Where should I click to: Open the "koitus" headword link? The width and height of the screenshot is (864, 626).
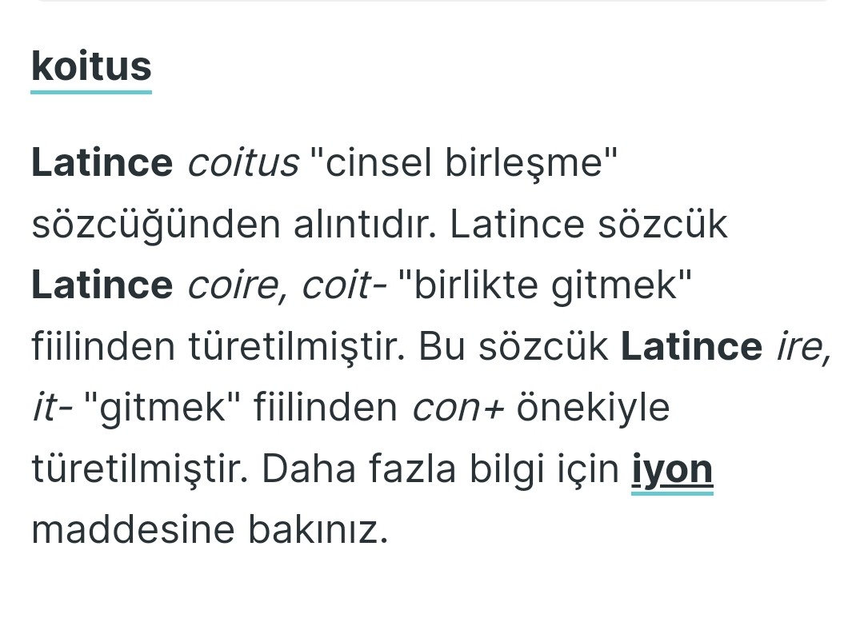(x=91, y=67)
